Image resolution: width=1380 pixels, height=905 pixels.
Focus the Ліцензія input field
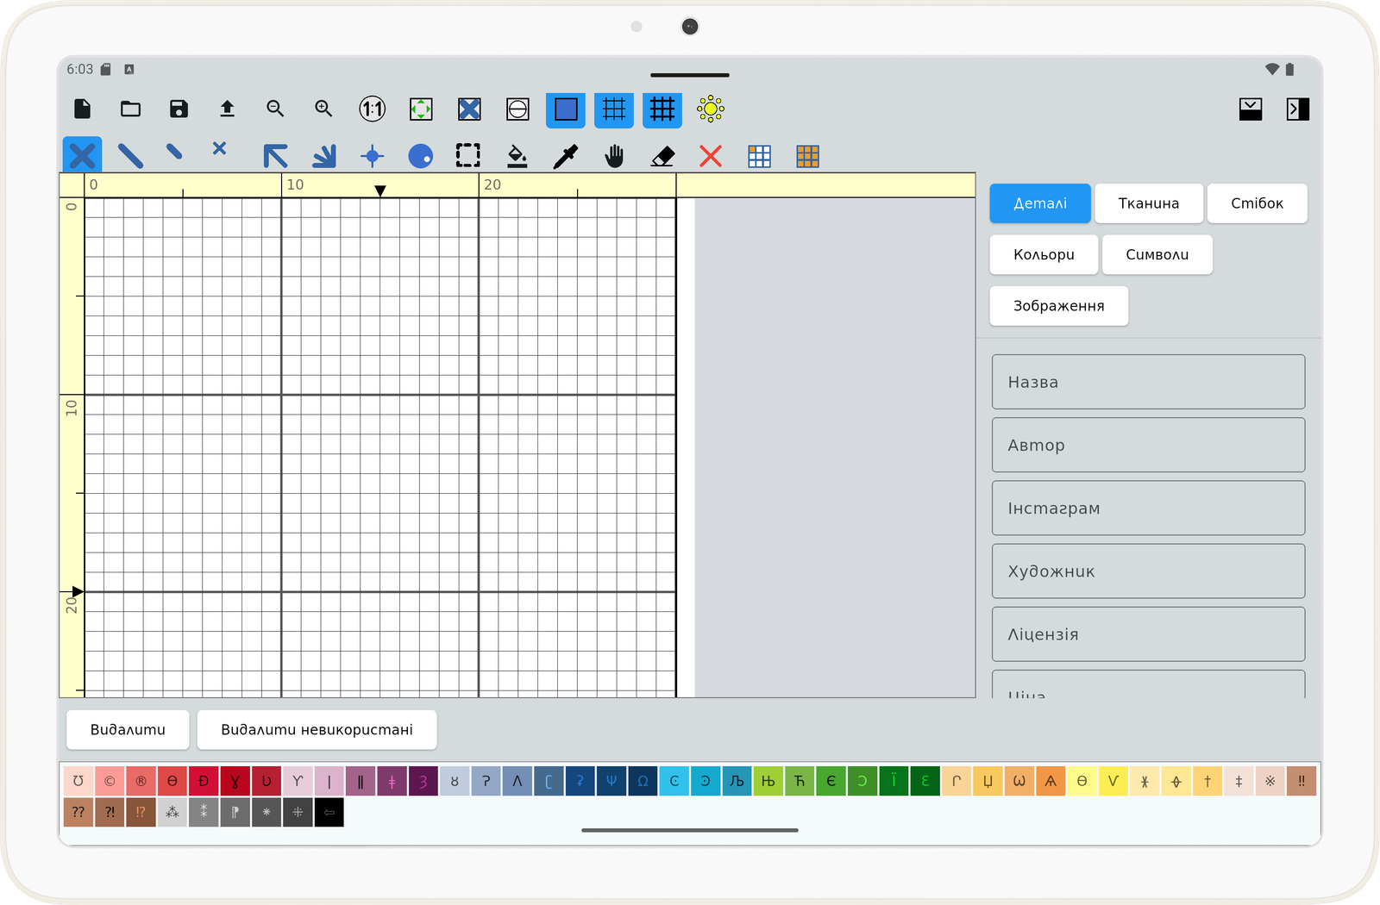tap(1149, 634)
